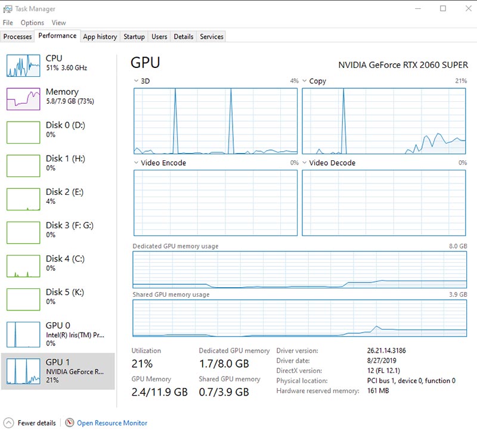The width and height of the screenshot is (477, 432).
Task: Select the CPU usage mini graph
Action: click(23, 66)
